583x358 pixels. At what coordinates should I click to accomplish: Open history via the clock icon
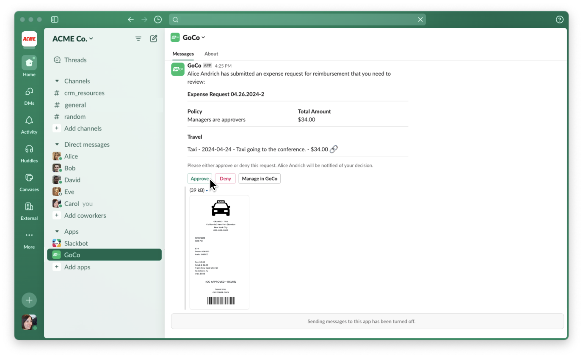tap(157, 19)
